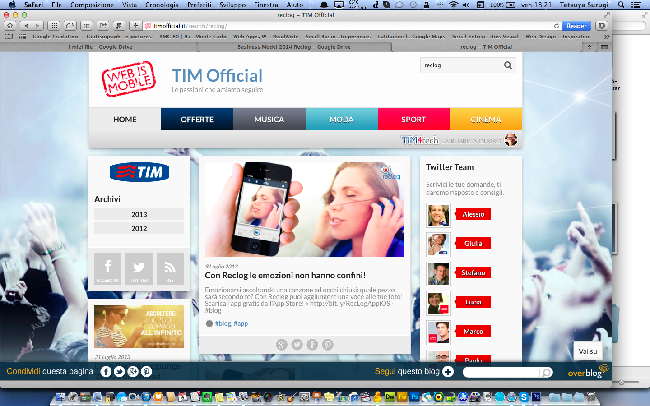Click the Safari Home toolbar icon
Image resolution: width=650 pixels, height=406 pixels.
10,26
